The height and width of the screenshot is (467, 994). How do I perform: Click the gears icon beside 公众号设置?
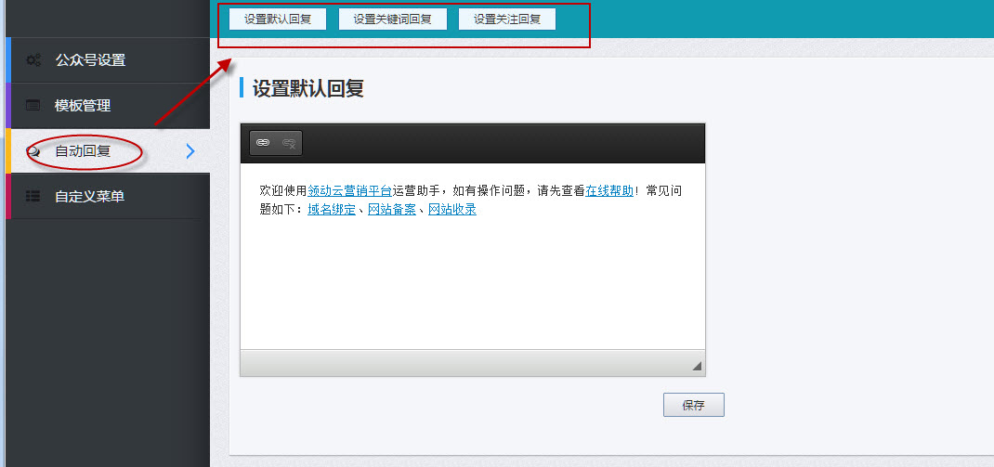[x=33, y=60]
